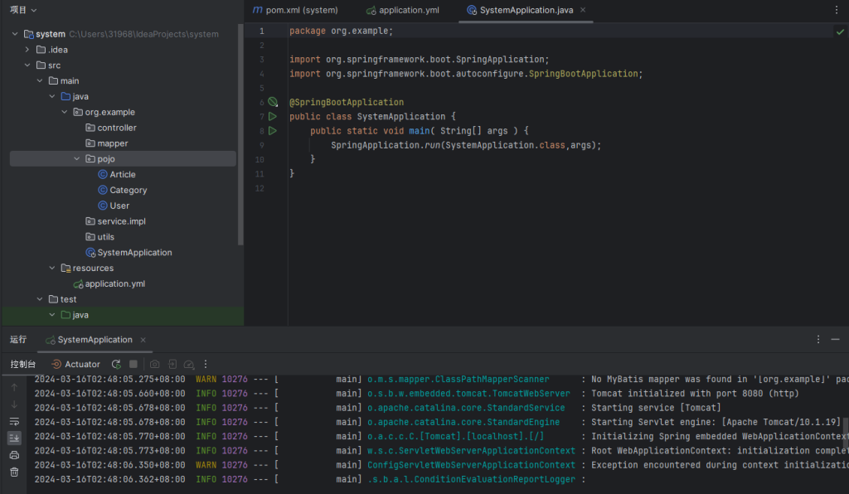Select the Article class in project tree
Image resolution: width=849 pixels, height=494 pixels.
coord(122,175)
